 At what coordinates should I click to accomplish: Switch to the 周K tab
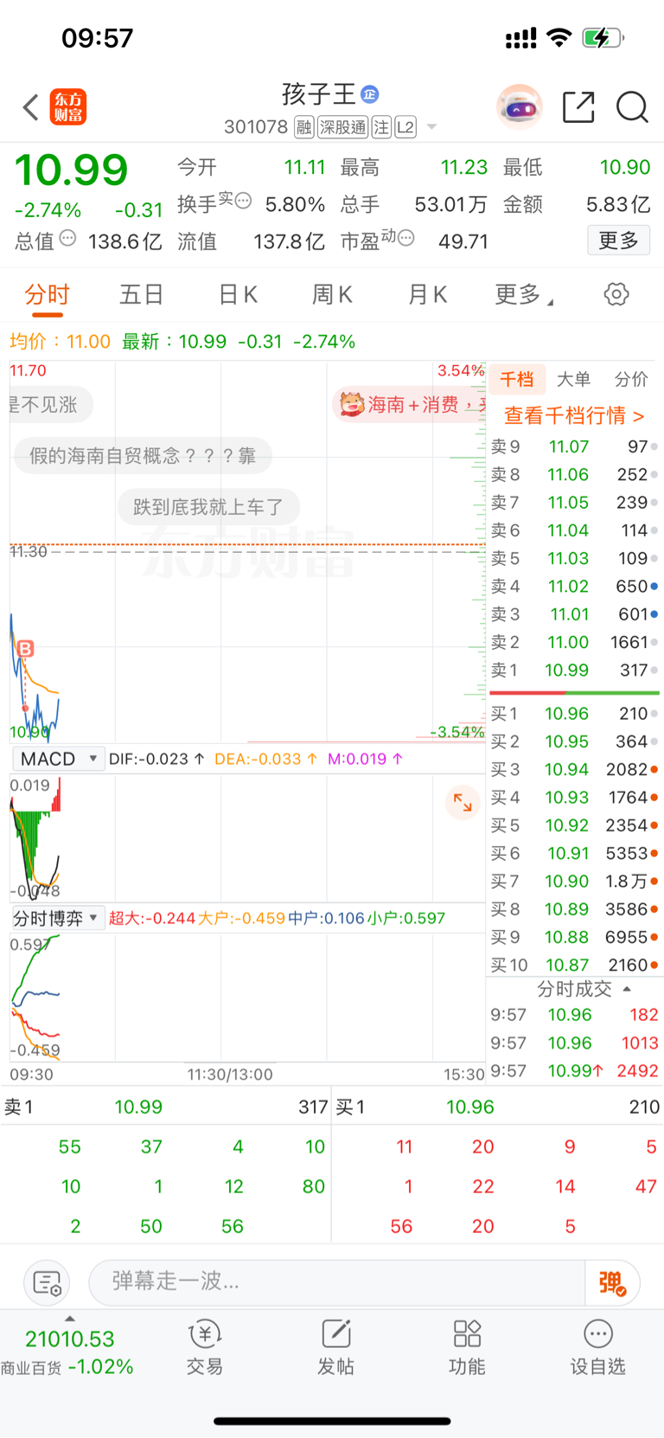[x=332, y=295]
